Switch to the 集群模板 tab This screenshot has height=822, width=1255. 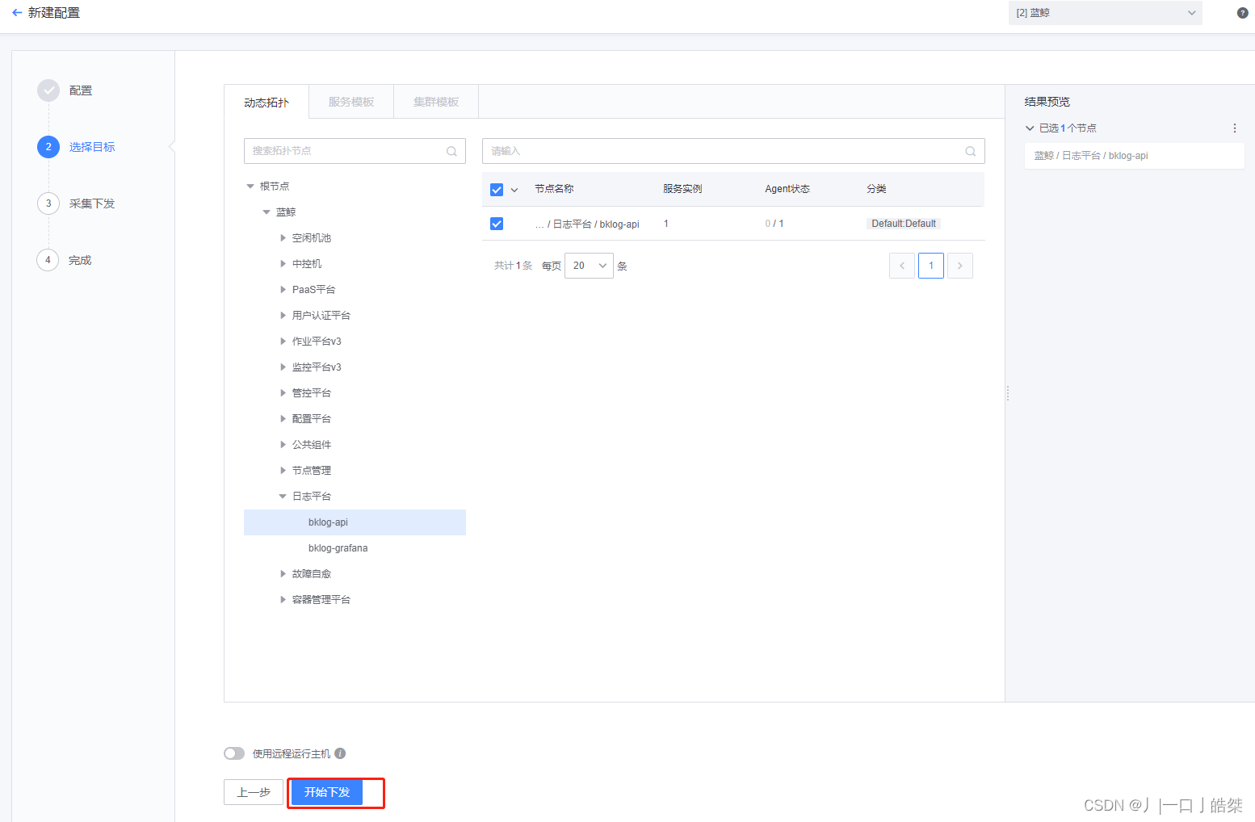click(x=436, y=102)
